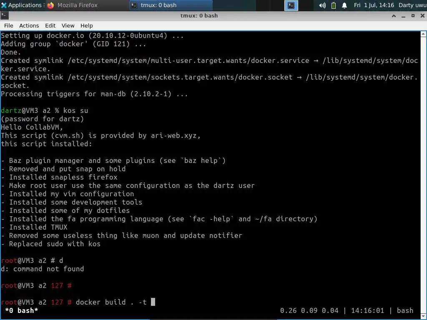Click the 'Hello CollabVM,' line

[x=32, y=127]
